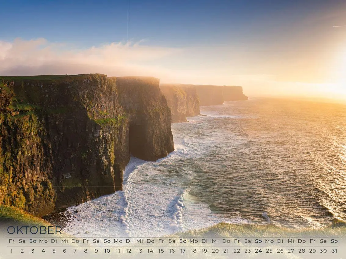Pick date number 8
Image resolution: width=346 pixels, height=259 pixels.
point(86,251)
